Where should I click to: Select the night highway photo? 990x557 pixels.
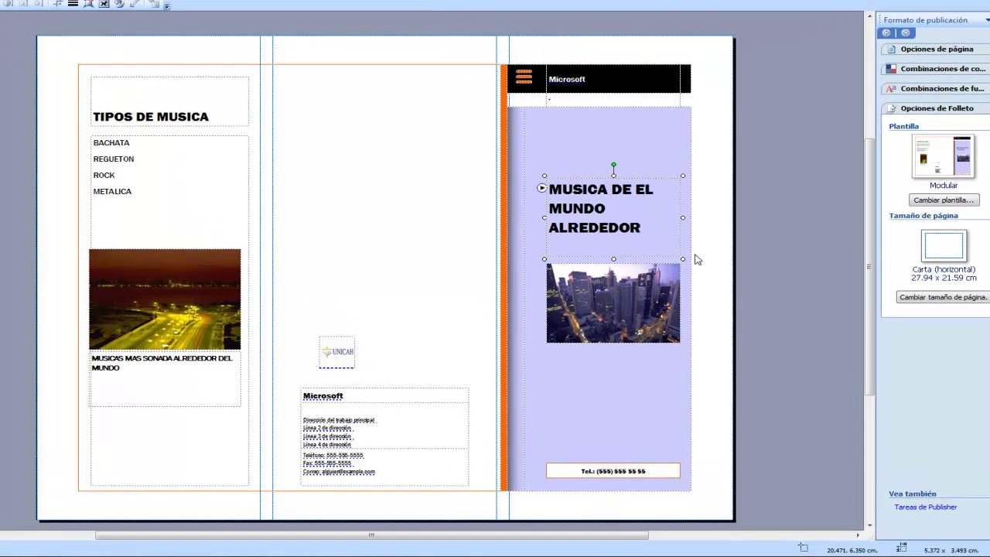165,299
